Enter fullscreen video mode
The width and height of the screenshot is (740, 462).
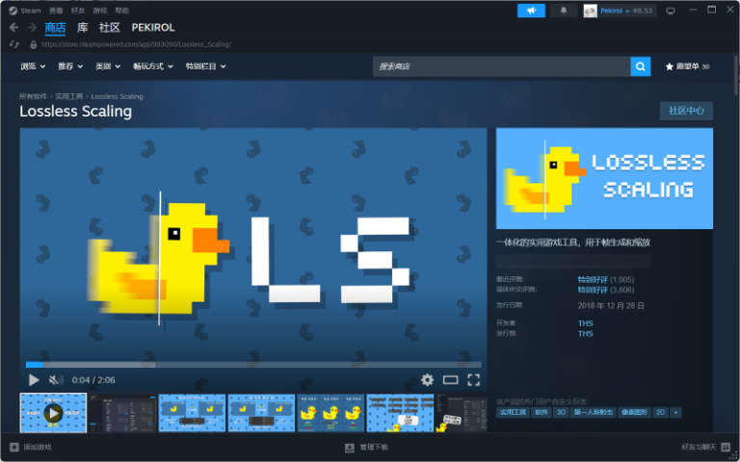tap(473, 380)
